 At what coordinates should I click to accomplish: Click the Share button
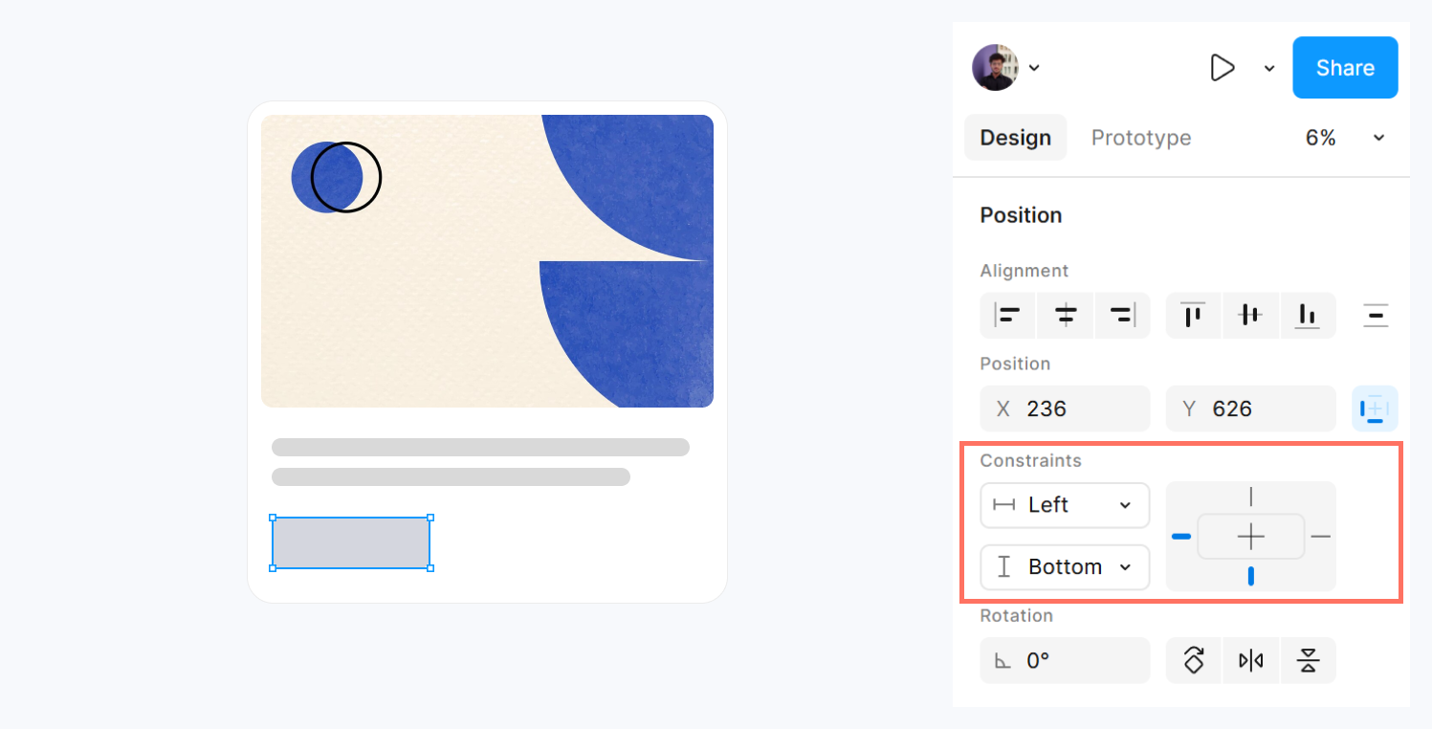pyautogui.click(x=1345, y=67)
